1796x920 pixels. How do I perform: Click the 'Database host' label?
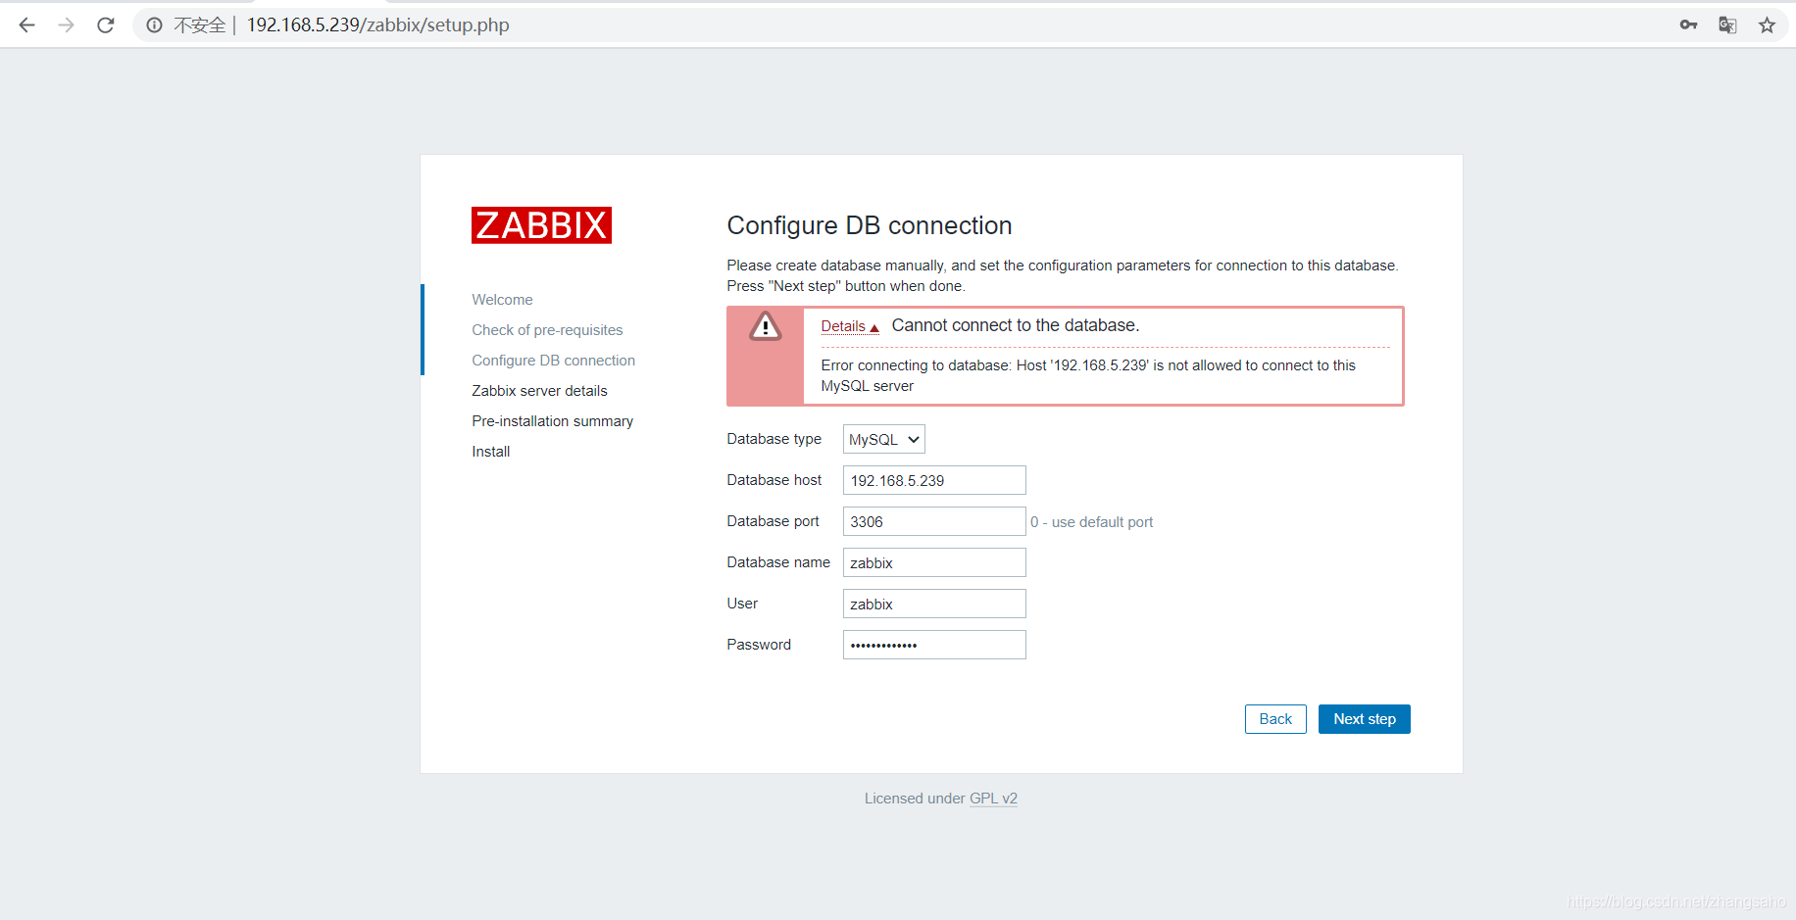coord(773,480)
